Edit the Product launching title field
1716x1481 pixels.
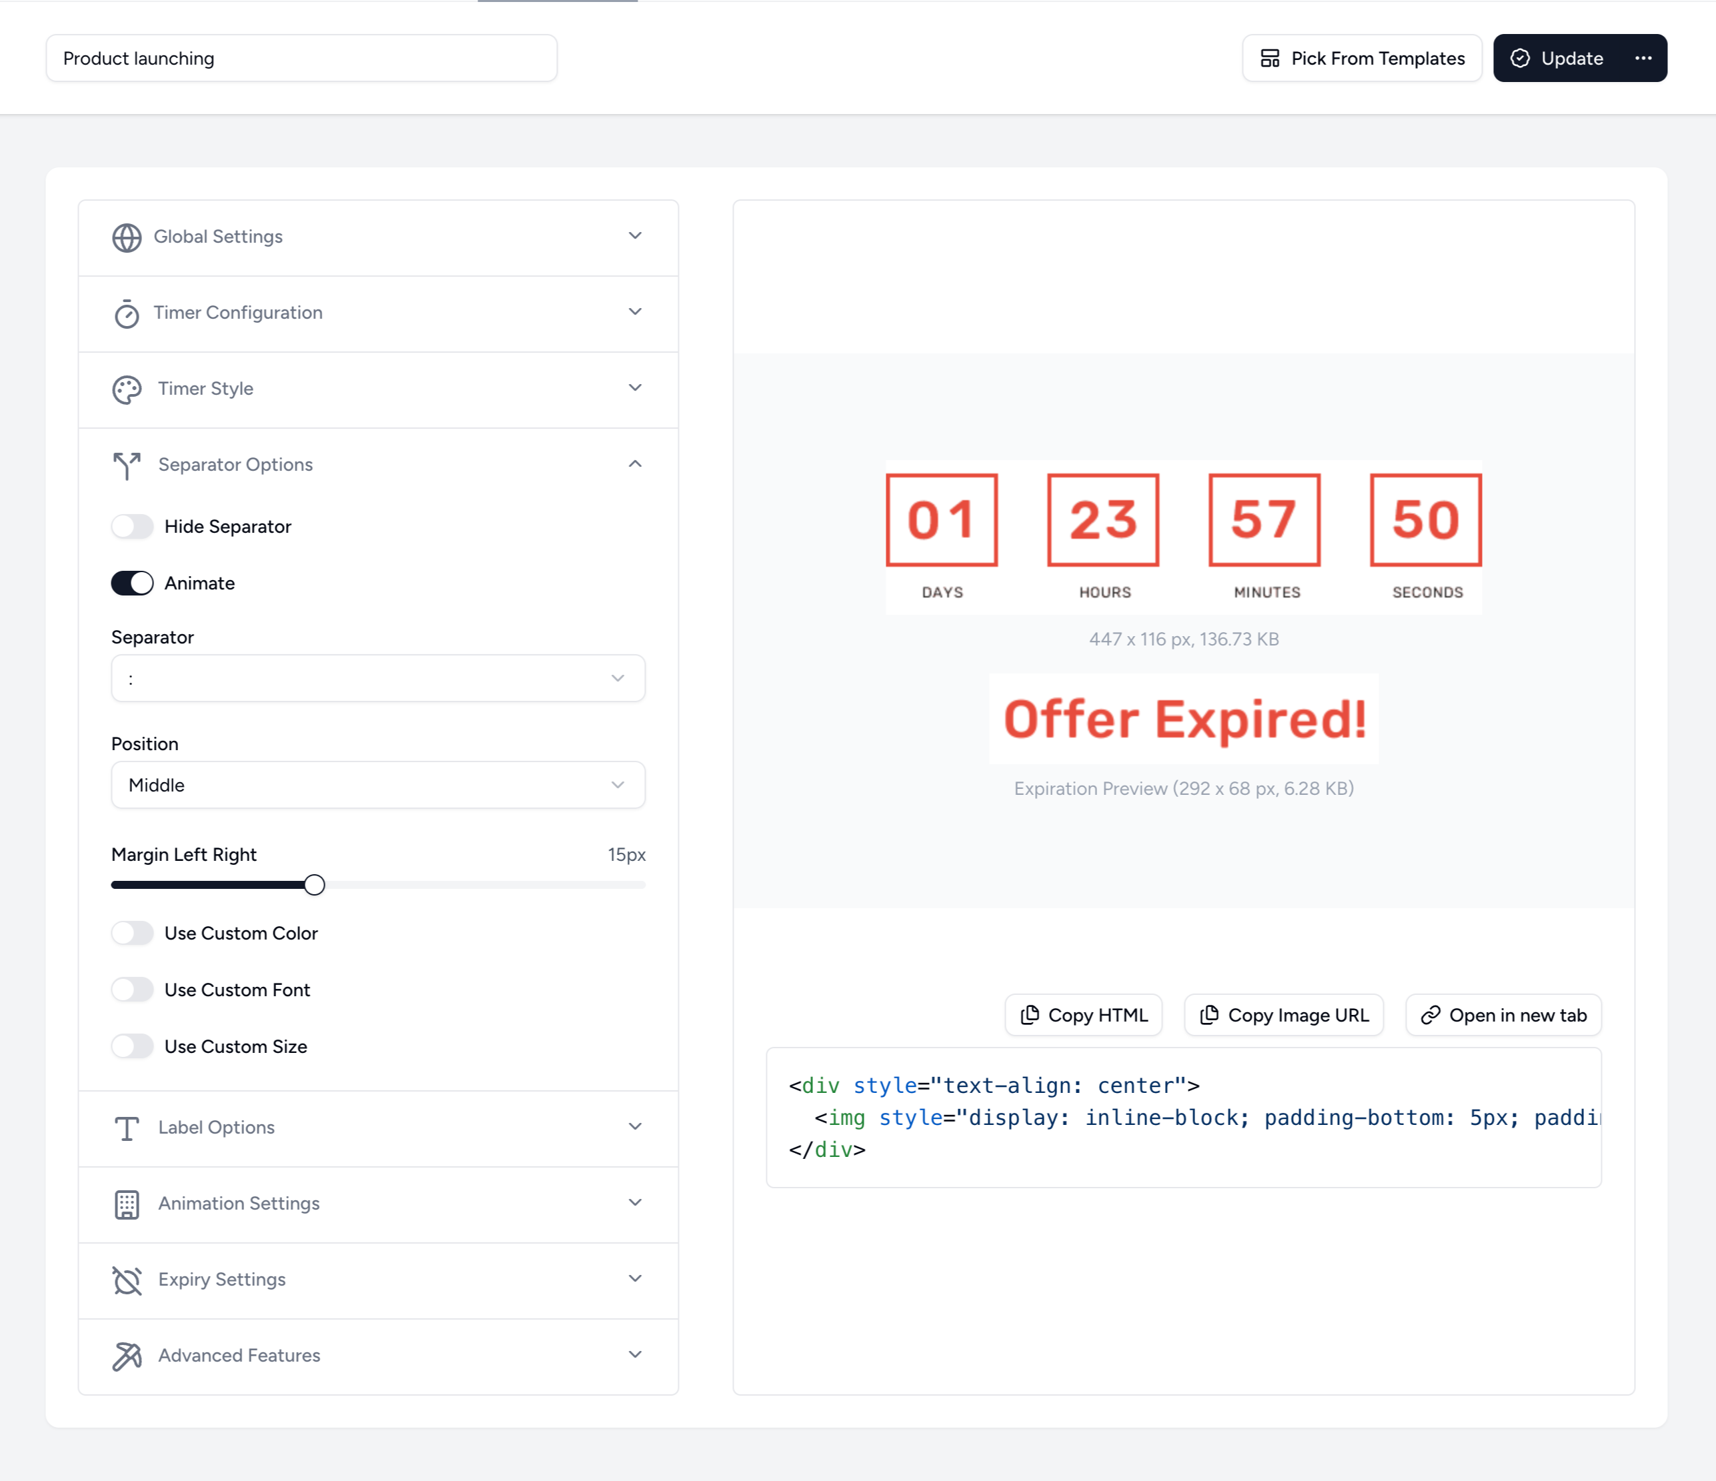301,58
